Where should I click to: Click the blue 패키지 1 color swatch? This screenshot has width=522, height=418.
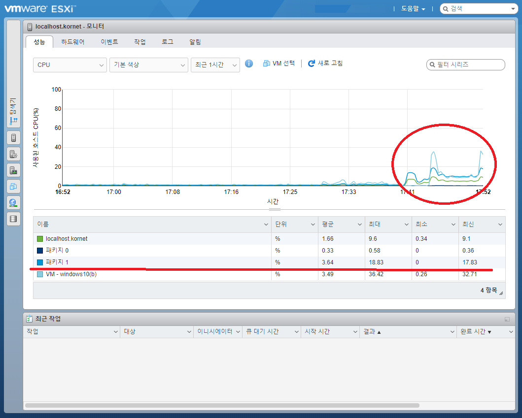[40, 262]
